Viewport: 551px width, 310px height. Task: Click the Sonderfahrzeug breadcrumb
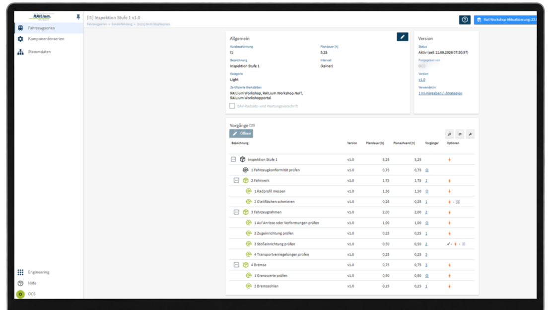tap(122, 24)
